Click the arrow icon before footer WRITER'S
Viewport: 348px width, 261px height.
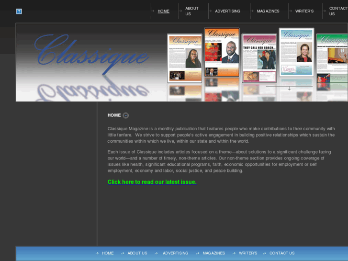click(x=234, y=253)
